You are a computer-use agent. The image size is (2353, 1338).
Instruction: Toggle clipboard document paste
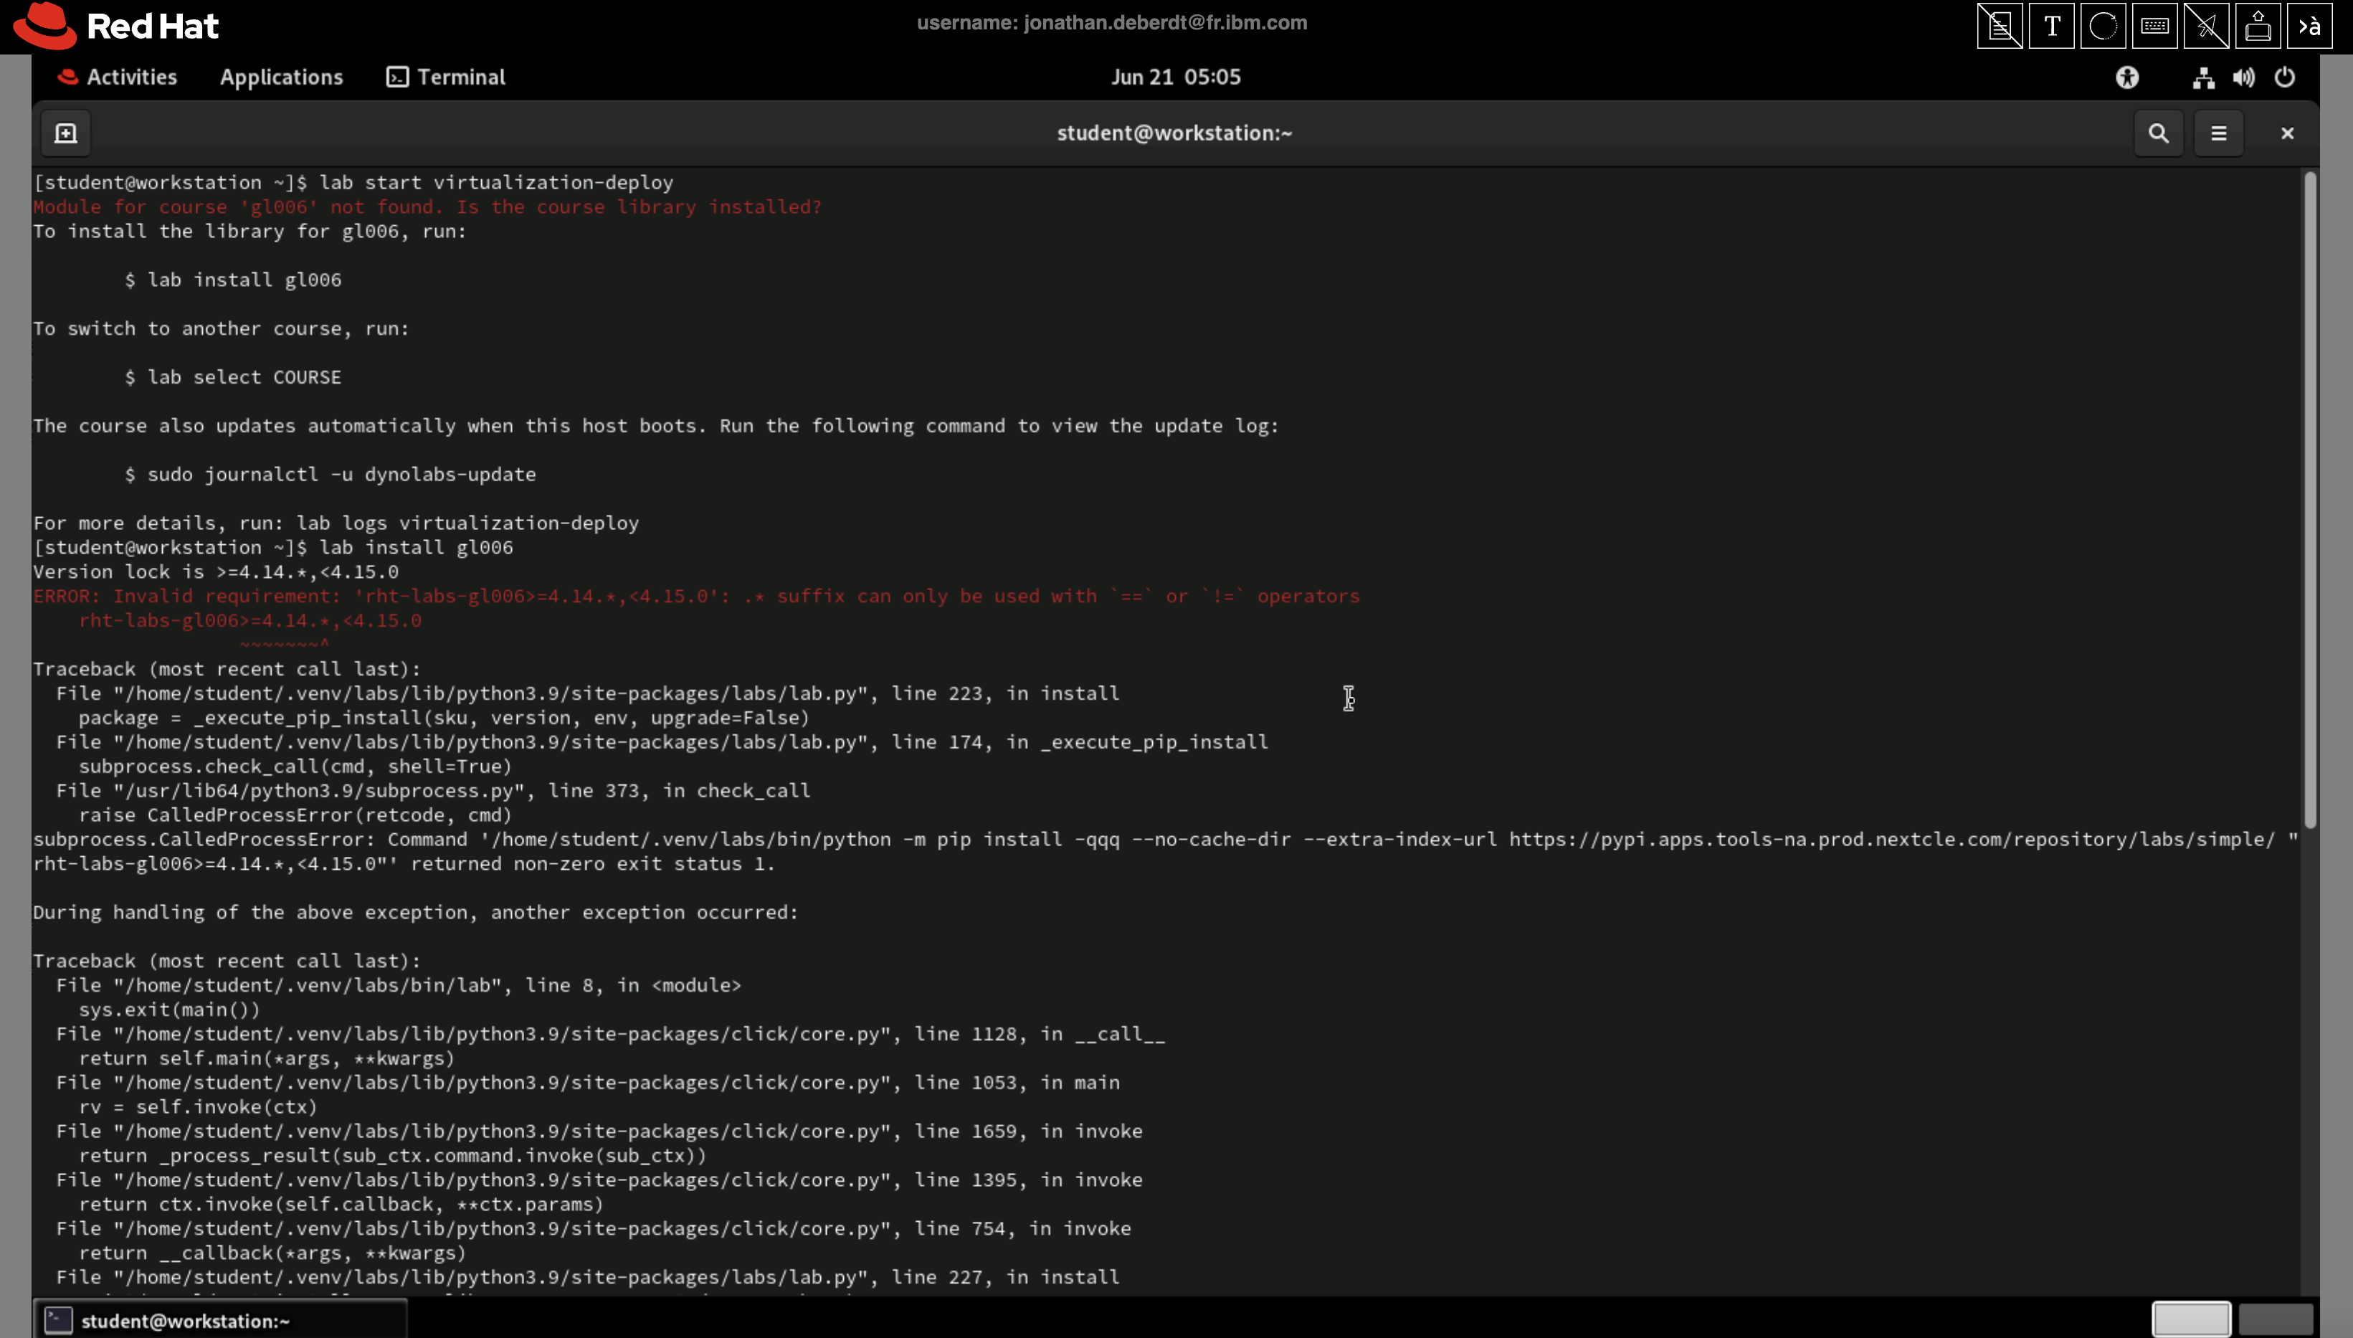(x=2000, y=25)
